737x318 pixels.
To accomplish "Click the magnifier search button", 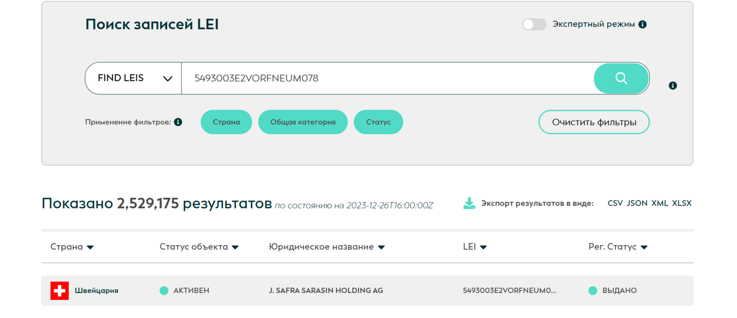I will tap(621, 78).
